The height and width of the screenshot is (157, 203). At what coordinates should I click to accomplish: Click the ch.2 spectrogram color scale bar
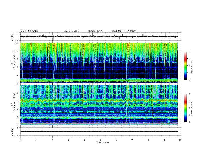pyautogui.click(x=186, y=108)
